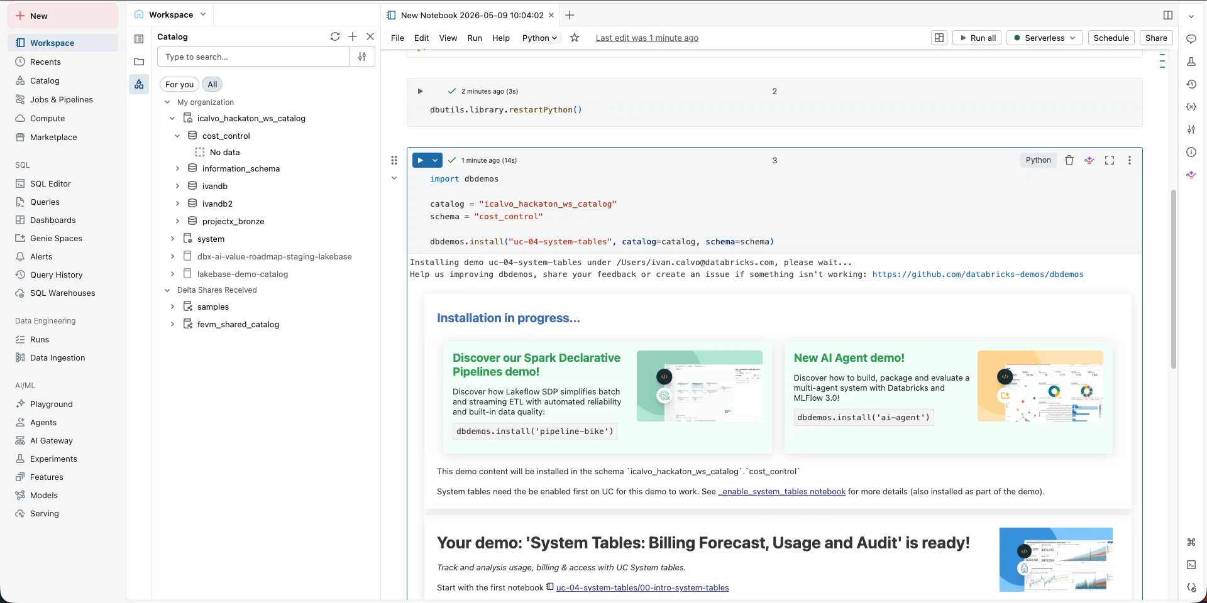1207x603 pixels.
Task: Click the New button
Action: [63, 16]
